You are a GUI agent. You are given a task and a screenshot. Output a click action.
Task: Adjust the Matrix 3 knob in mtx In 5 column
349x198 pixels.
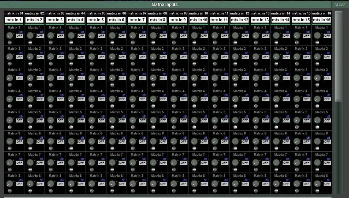(92, 78)
